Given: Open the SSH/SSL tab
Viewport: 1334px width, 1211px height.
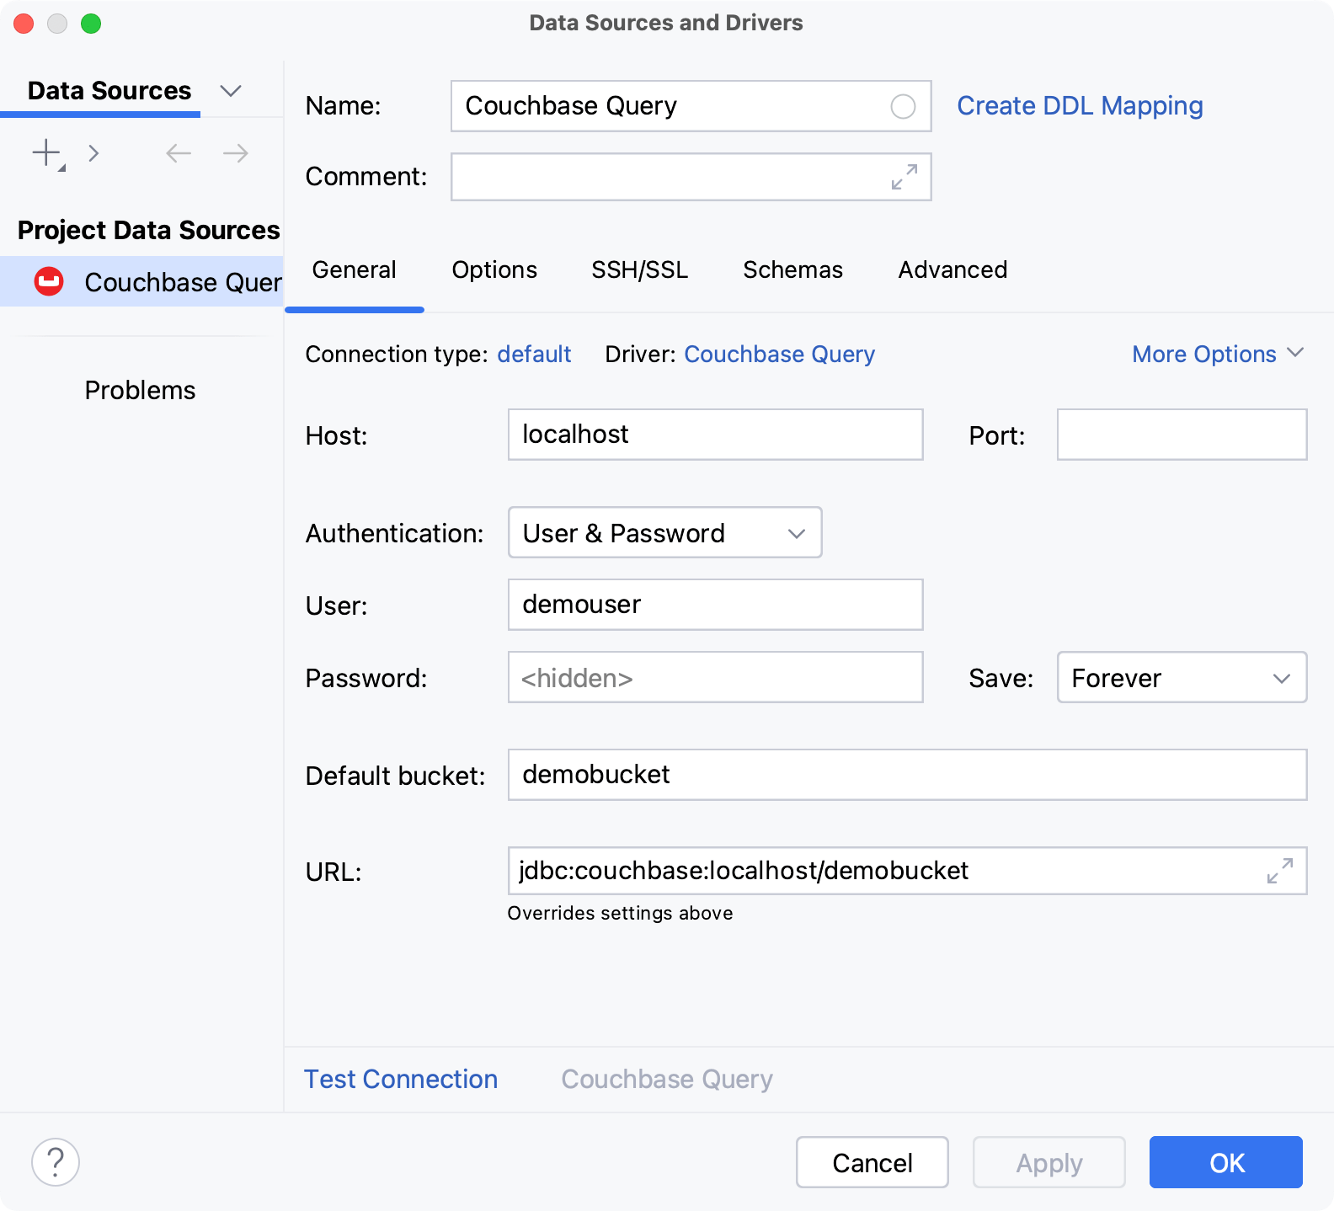Looking at the screenshot, I should [x=639, y=270].
